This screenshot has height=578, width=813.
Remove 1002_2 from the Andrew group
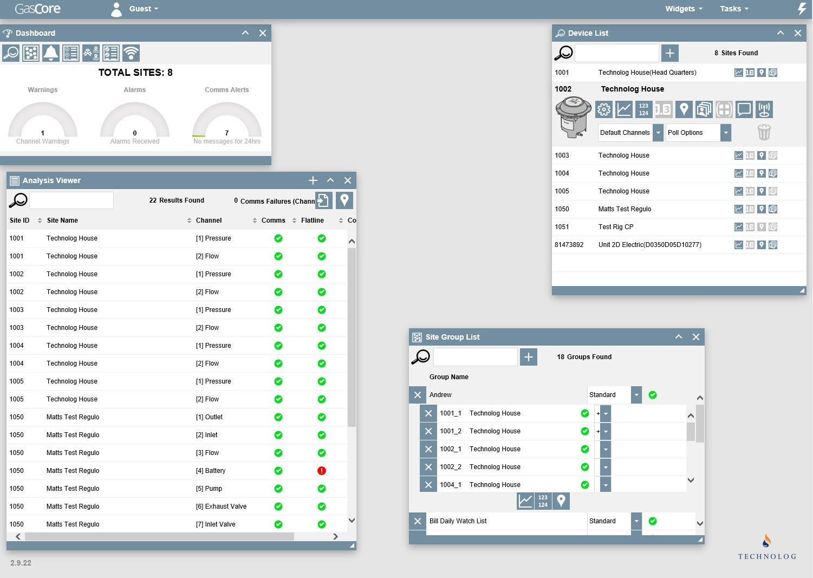click(428, 467)
